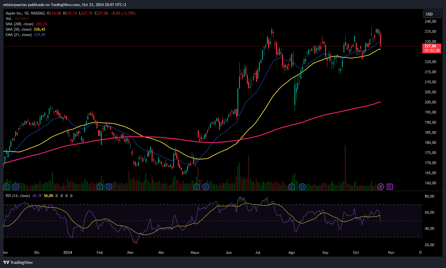Screen dimensions: 446x268
Task: Click the misterpuertas publication header text
Action: coord(65,5)
